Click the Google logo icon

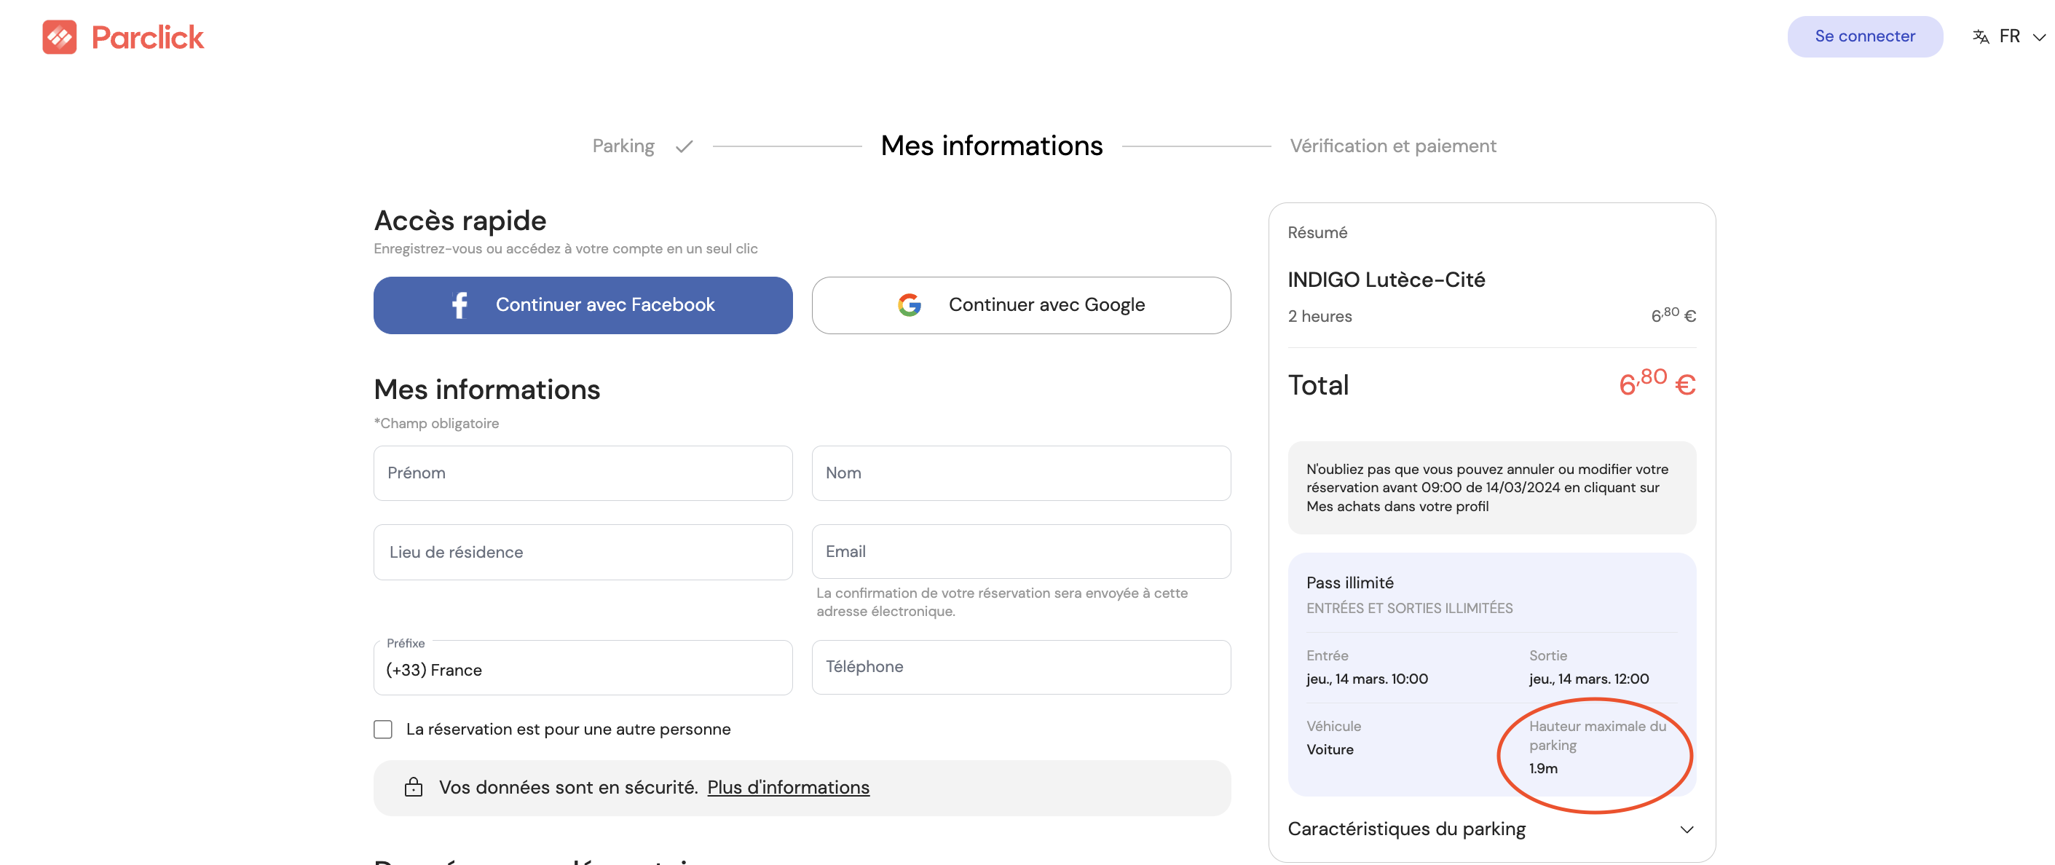coord(909,305)
